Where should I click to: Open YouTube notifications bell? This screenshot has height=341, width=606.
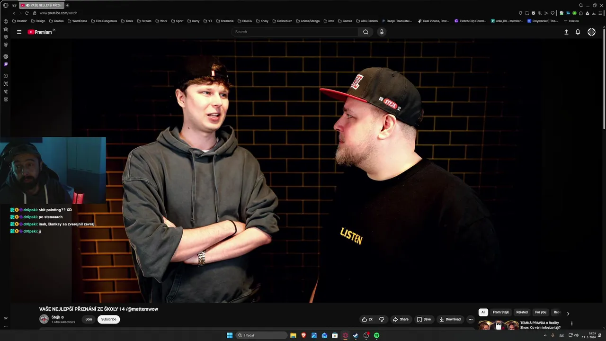pos(578,32)
